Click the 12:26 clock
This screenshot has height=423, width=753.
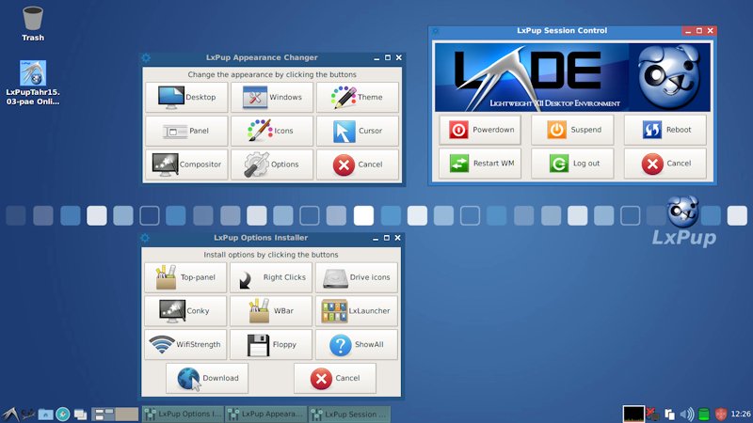pyautogui.click(x=741, y=414)
